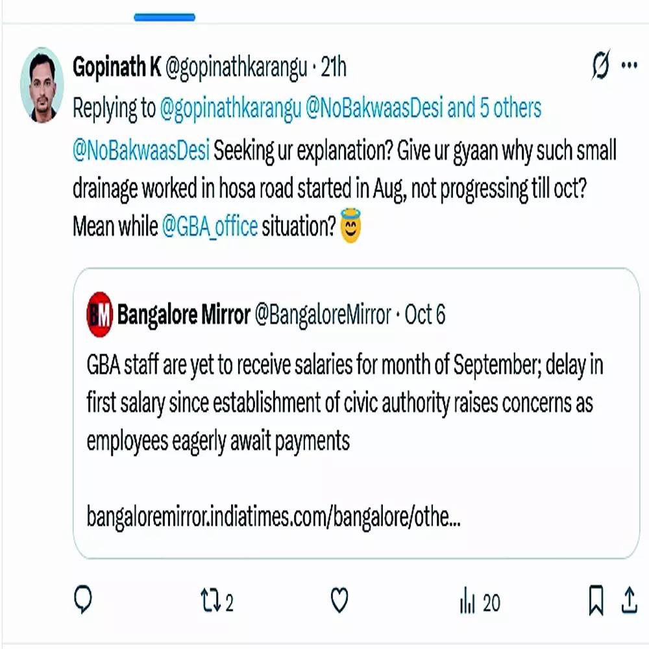Repost this tweet using retweet icon
Screen dimensions: 649x649
coord(212,602)
